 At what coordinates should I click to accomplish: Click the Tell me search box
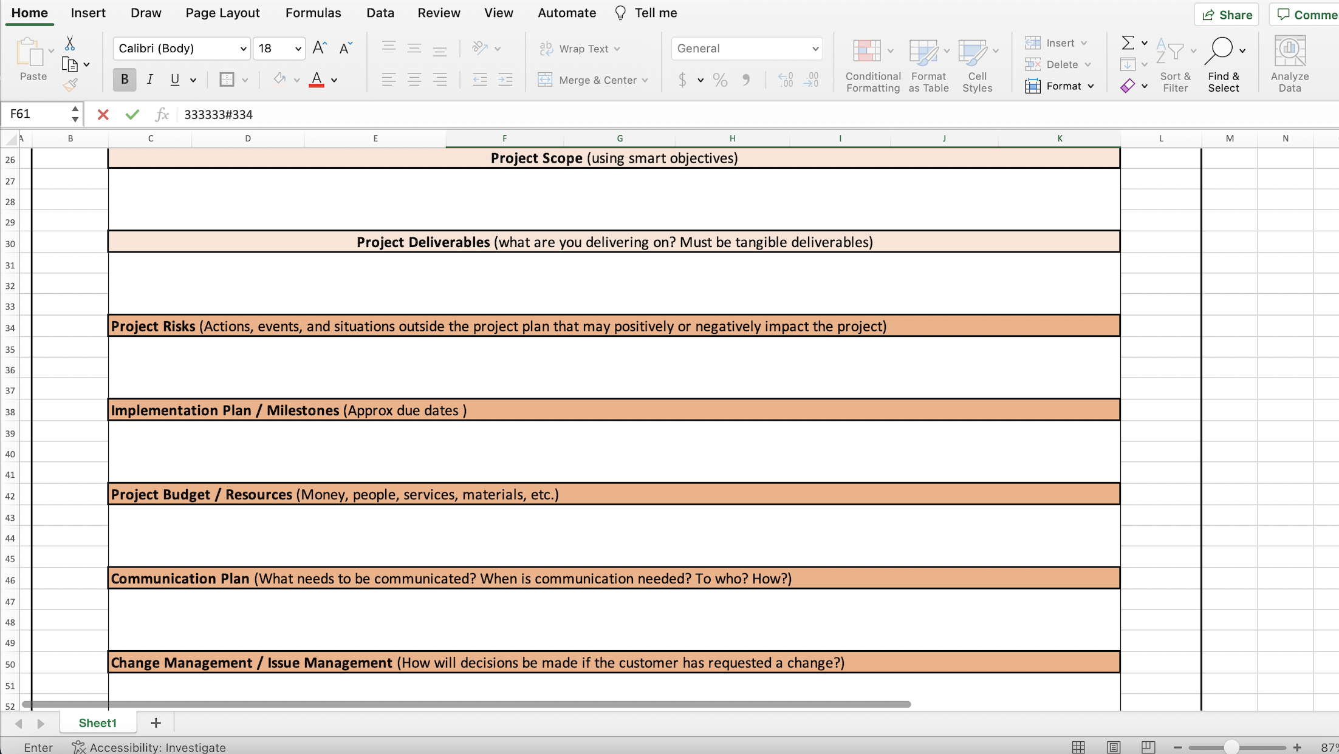[656, 13]
